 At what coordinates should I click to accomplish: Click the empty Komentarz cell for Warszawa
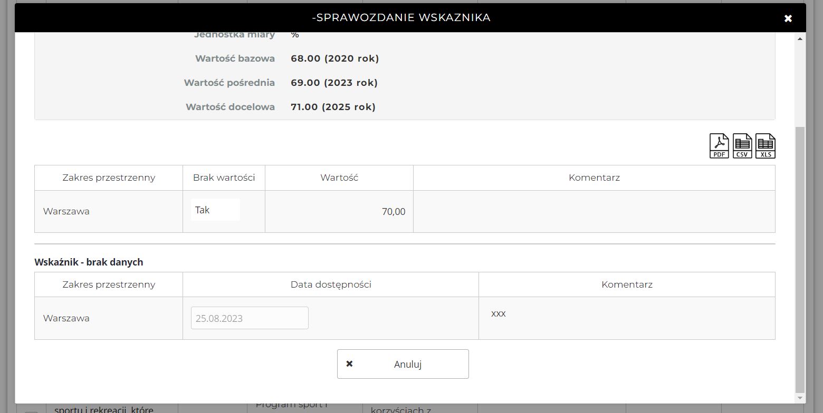594,212
